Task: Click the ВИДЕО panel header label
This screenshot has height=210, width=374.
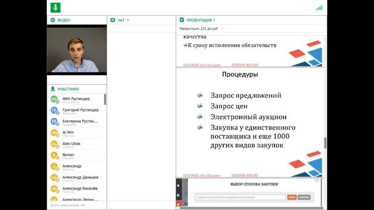Action: tap(64, 20)
